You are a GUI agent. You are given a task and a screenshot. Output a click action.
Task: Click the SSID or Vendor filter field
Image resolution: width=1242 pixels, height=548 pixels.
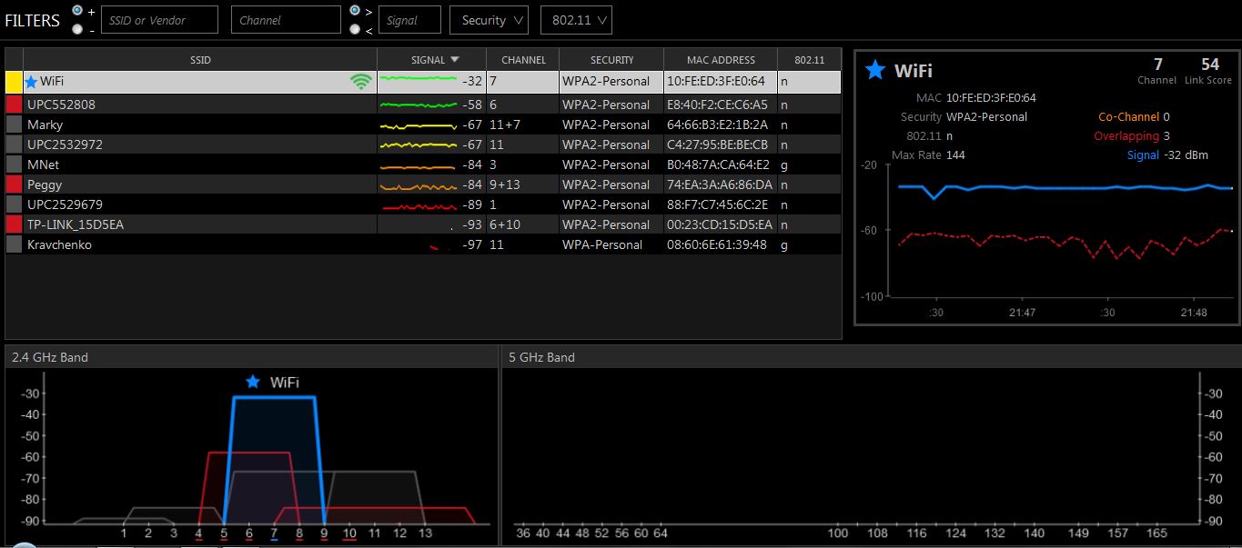click(159, 20)
